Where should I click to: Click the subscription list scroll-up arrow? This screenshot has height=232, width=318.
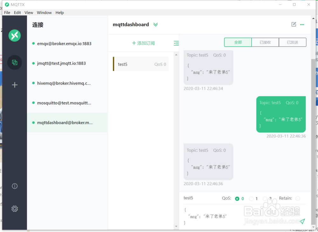[x=176, y=55]
